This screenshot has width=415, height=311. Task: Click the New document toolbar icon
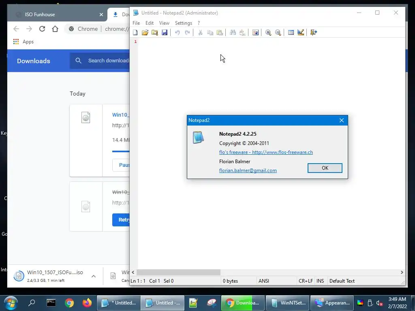(x=135, y=32)
